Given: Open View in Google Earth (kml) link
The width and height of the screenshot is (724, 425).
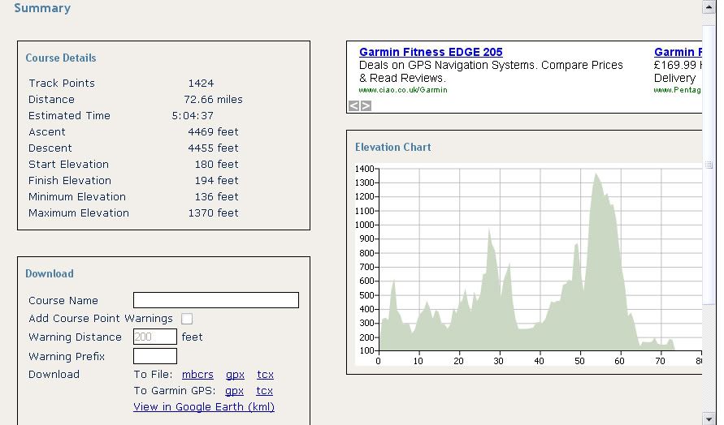Looking at the screenshot, I should click(x=204, y=407).
